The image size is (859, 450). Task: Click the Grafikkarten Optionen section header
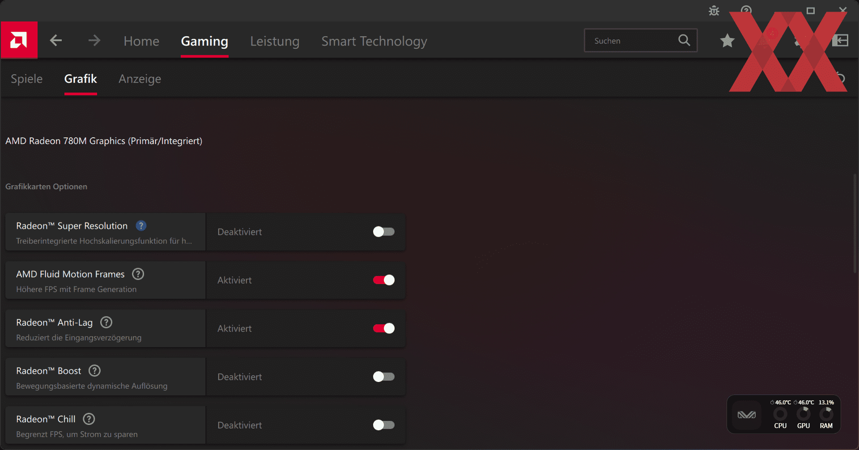coord(46,187)
